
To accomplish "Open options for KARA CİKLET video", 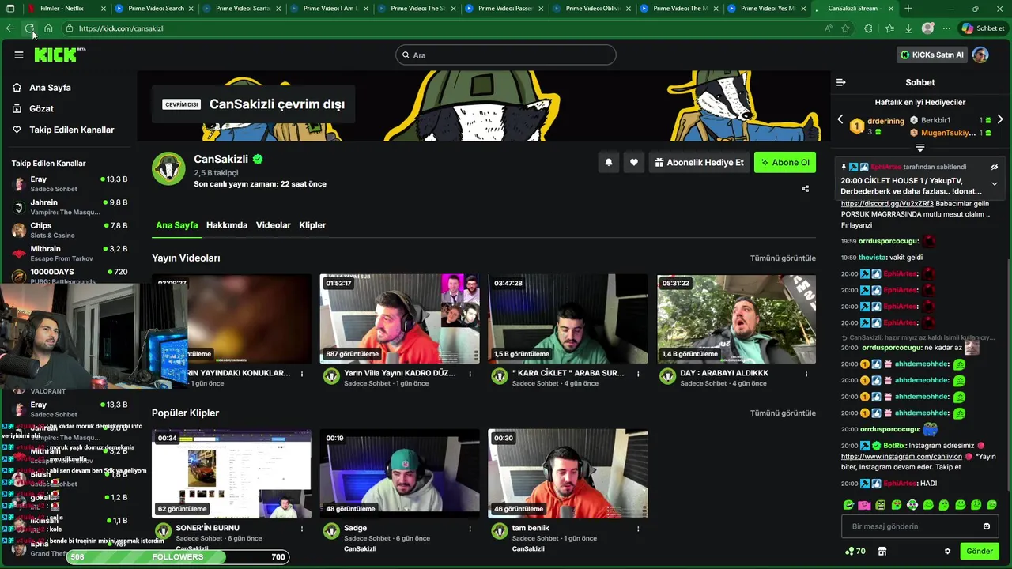I will [x=638, y=374].
